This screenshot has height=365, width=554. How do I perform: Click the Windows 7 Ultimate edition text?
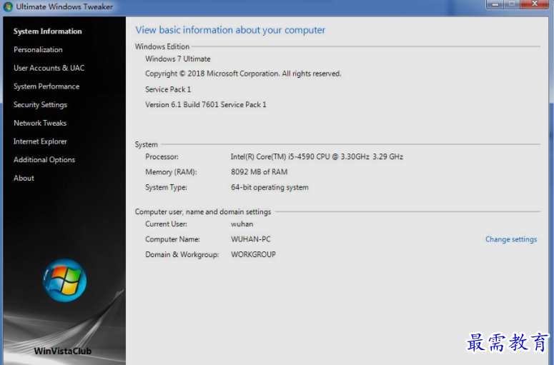[178, 59]
